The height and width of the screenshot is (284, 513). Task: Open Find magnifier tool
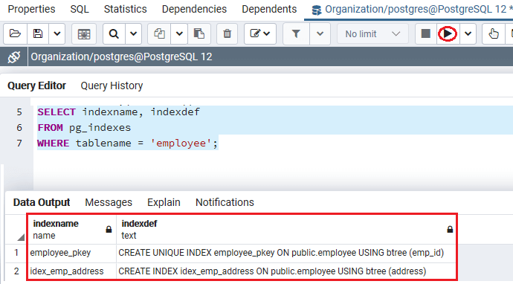[114, 33]
